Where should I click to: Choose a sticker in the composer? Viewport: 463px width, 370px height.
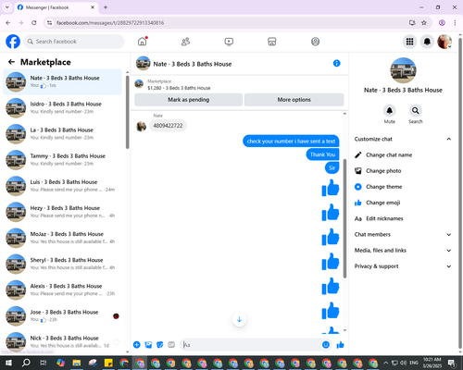[160, 345]
